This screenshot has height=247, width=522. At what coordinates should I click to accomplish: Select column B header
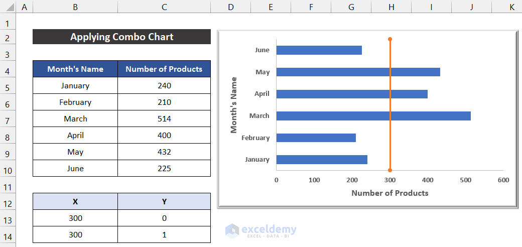pyautogui.click(x=75, y=7)
